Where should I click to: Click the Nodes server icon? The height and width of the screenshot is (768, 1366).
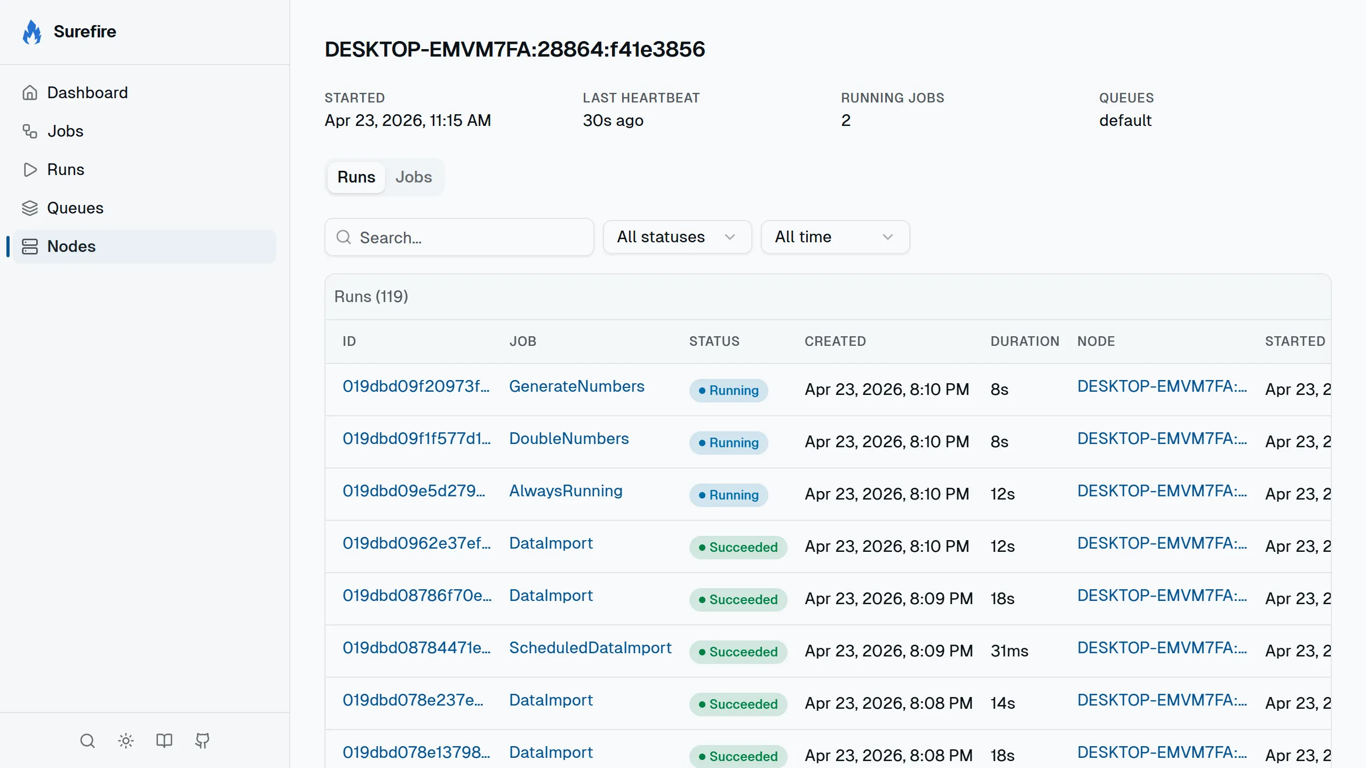30,247
